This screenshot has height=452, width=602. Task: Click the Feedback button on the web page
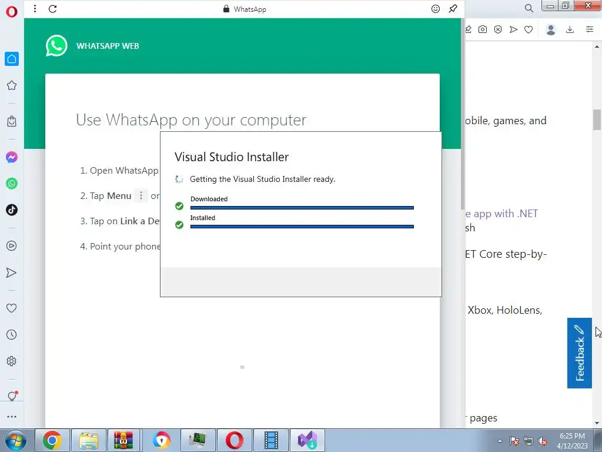[x=579, y=353]
